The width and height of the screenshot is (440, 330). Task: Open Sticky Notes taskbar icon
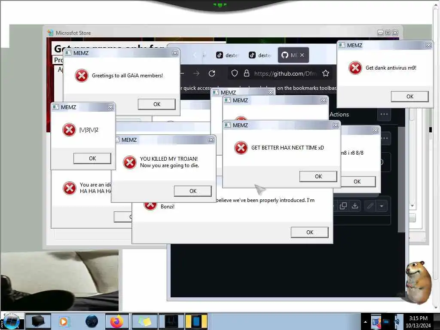144,321
